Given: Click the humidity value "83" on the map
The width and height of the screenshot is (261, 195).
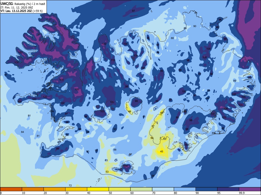Looking at the screenshot, I should pos(106,160).
